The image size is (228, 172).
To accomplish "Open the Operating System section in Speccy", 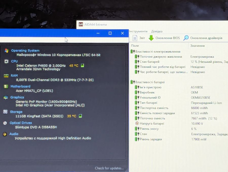I will tap(25, 51).
